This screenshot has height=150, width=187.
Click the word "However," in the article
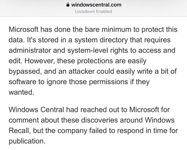(40, 61)
